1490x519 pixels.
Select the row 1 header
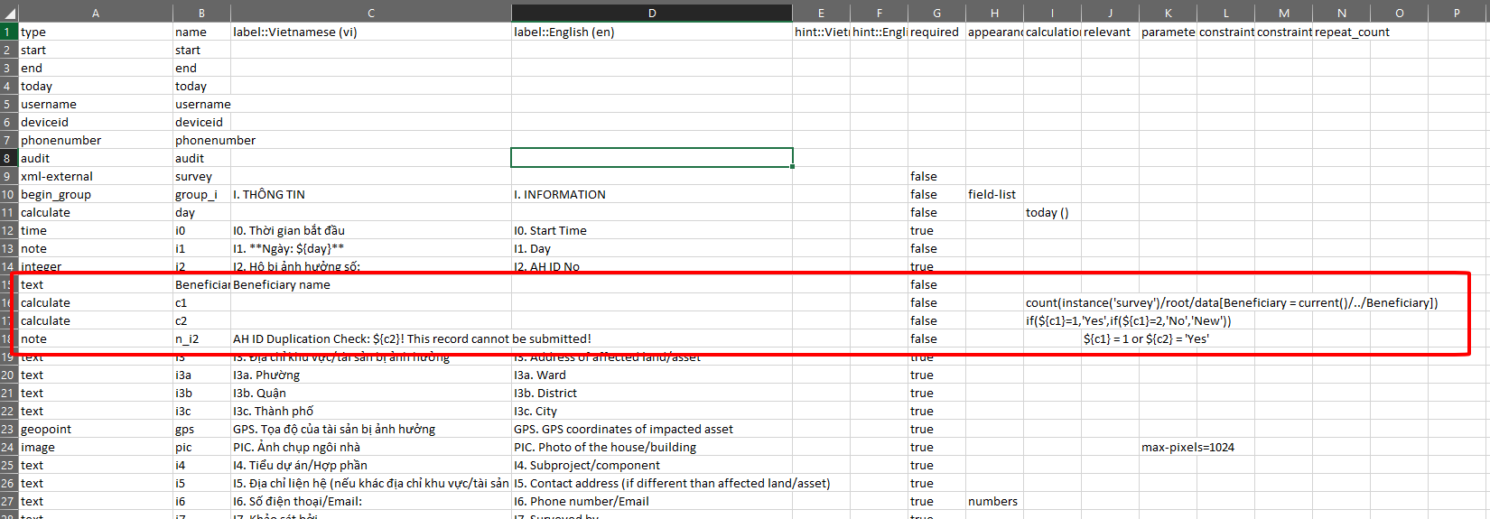[8, 32]
